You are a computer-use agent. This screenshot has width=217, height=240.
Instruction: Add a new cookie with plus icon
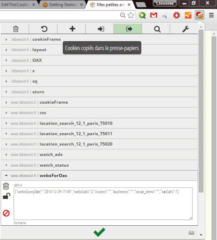click(72, 29)
